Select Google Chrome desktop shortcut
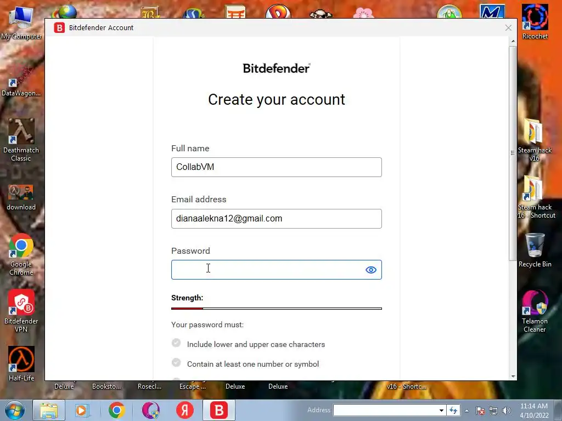The width and height of the screenshot is (562, 421). pos(21,254)
